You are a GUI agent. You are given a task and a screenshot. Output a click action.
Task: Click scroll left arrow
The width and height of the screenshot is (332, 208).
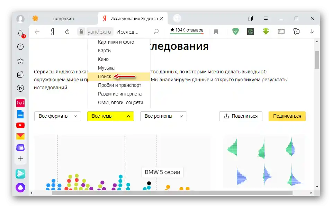coord(32,193)
